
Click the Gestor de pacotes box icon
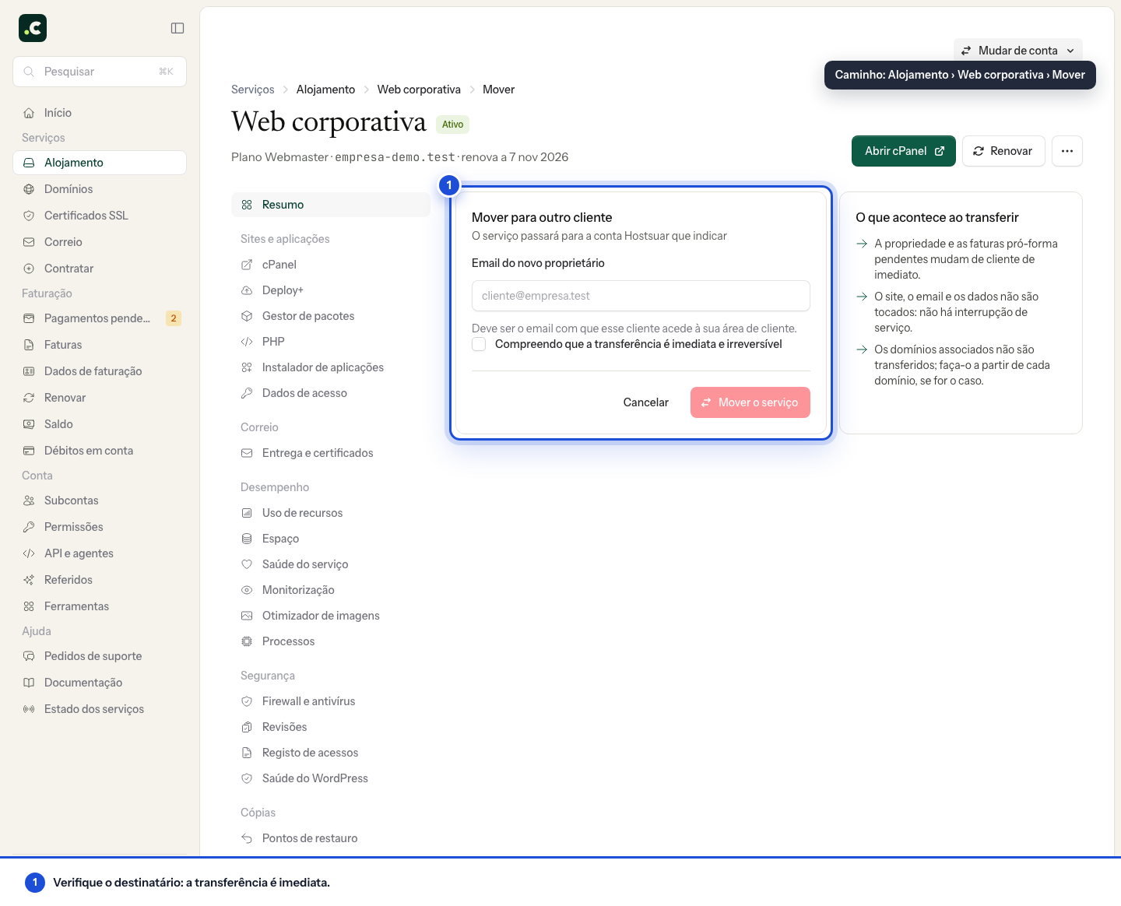click(x=247, y=316)
